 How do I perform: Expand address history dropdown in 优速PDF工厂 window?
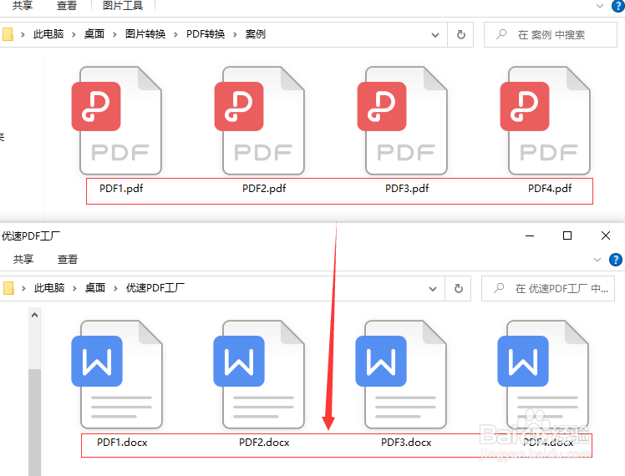433,288
